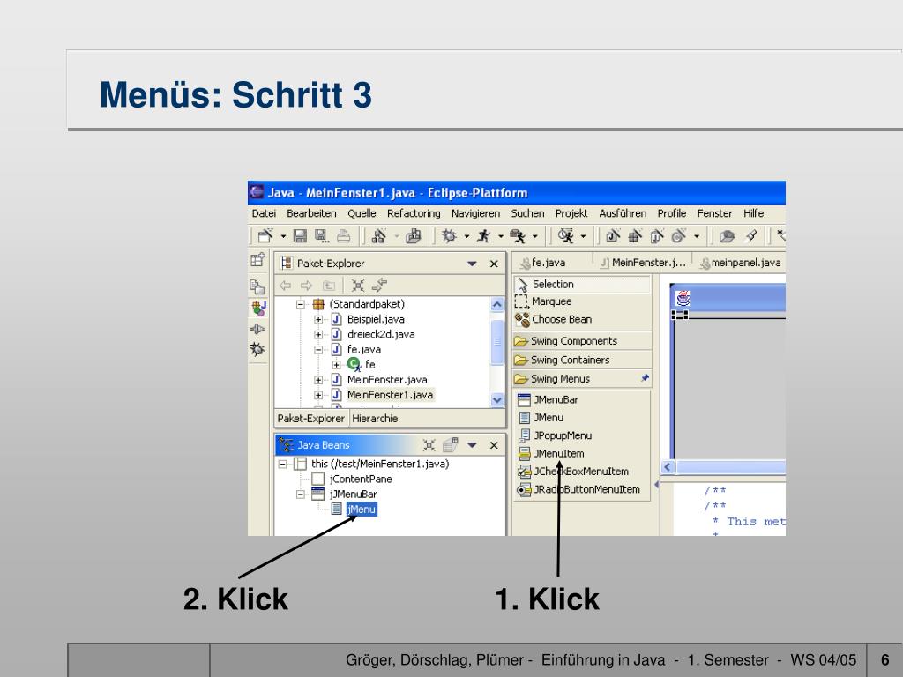Switch to the Debug perspective bug icon

point(257,349)
